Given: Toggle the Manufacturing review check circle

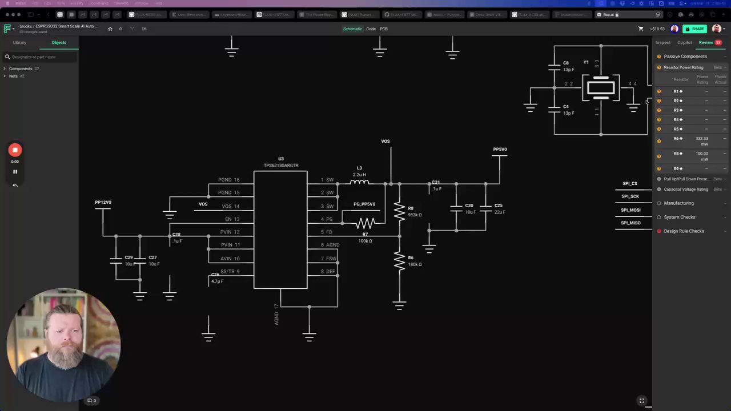Looking at the screenshot, I should coord(659,203).
